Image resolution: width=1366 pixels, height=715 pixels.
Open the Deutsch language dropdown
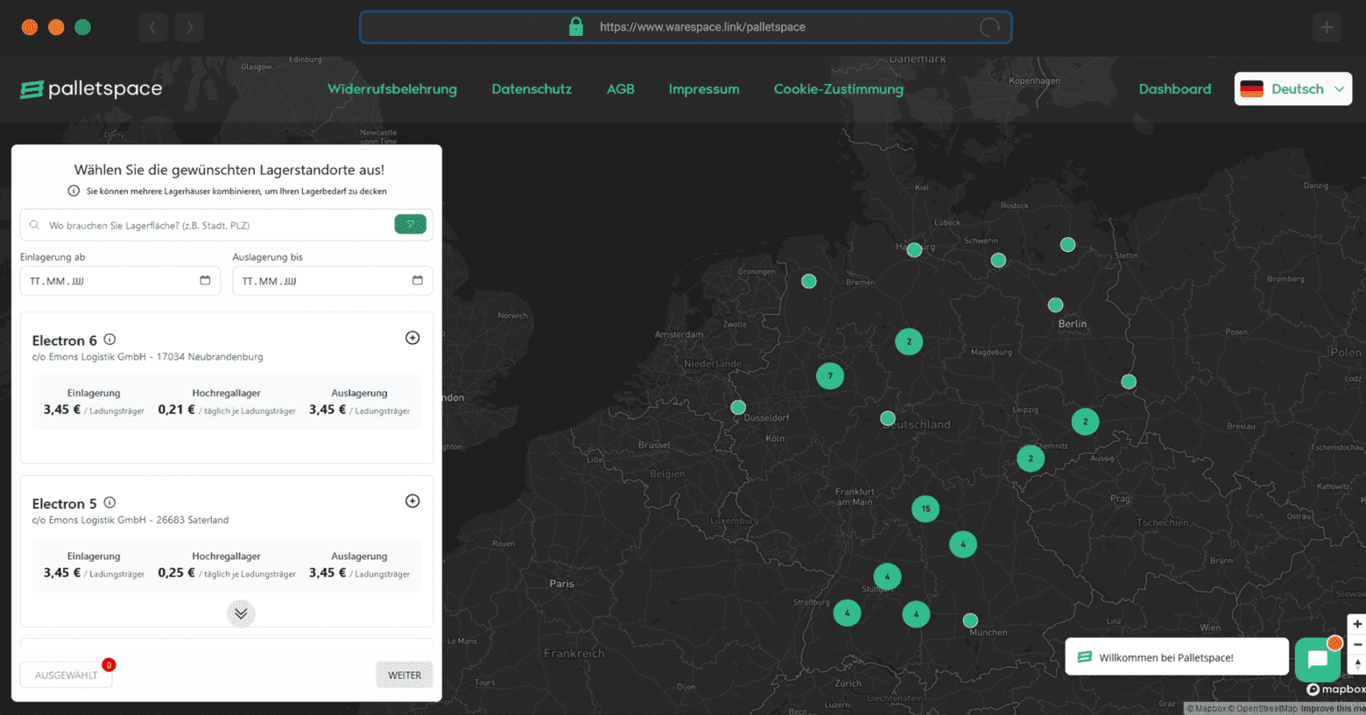point(1292,88)
